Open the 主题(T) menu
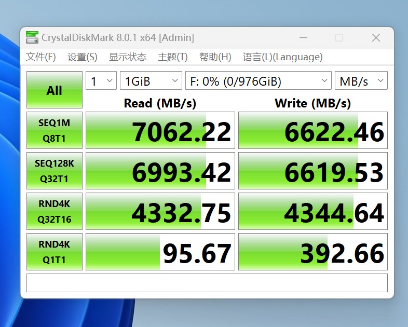 (172, 57)
